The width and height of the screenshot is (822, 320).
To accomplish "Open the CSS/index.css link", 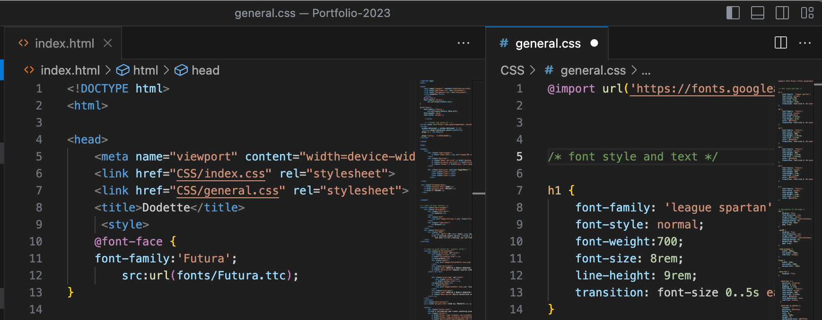I will [221, 174].
